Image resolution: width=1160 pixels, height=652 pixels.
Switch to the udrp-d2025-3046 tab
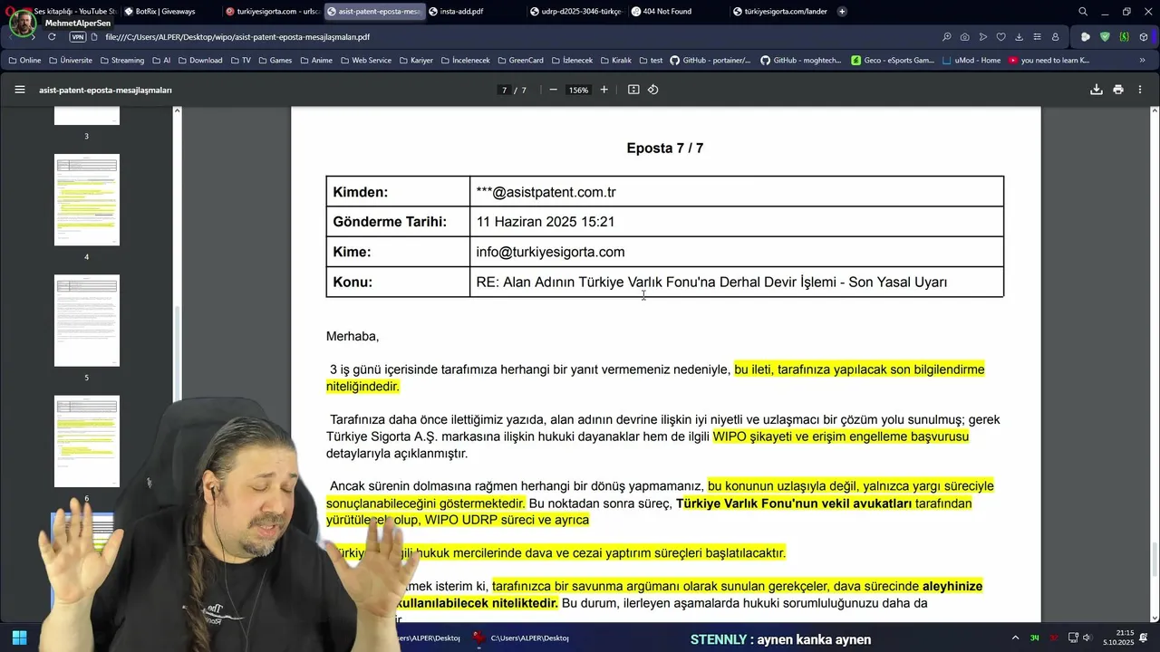click(576, 12)
